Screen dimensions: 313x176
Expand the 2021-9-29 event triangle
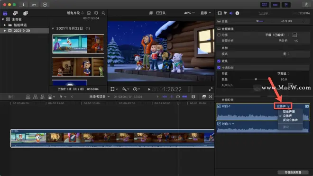[5, 31]
